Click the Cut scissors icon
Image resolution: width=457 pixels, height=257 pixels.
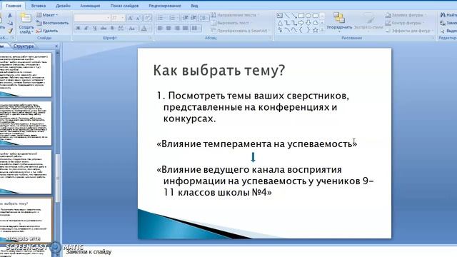point(9,16)
